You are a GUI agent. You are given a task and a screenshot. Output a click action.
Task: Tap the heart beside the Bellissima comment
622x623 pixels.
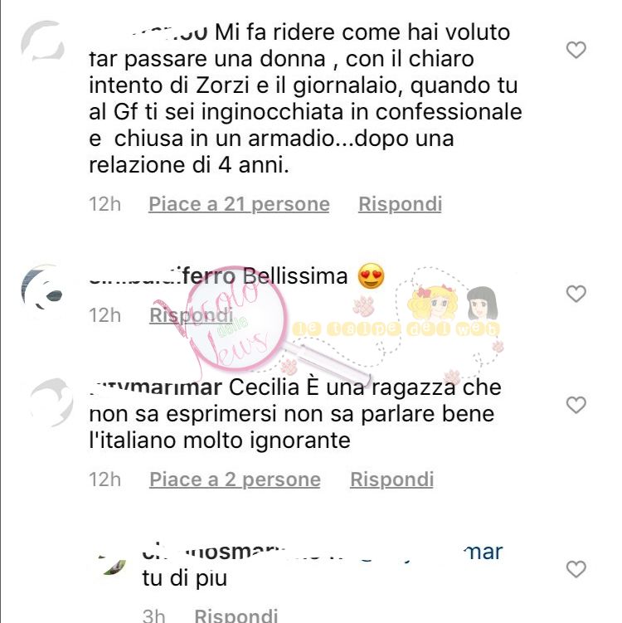576,294
